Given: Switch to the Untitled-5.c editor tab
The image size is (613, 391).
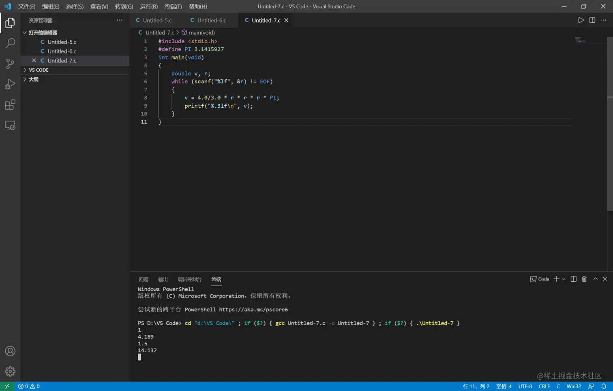Looking at the screenshot, I should [157, 20].
